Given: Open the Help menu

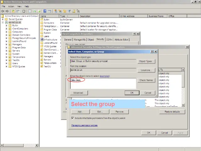Looking at the screenshot, I should coord(27,6).
